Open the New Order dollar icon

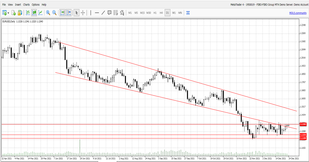(x=20, y=13)
